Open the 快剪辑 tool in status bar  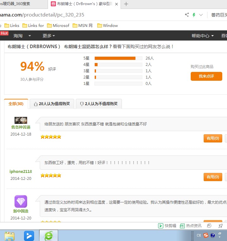(167, 226)
